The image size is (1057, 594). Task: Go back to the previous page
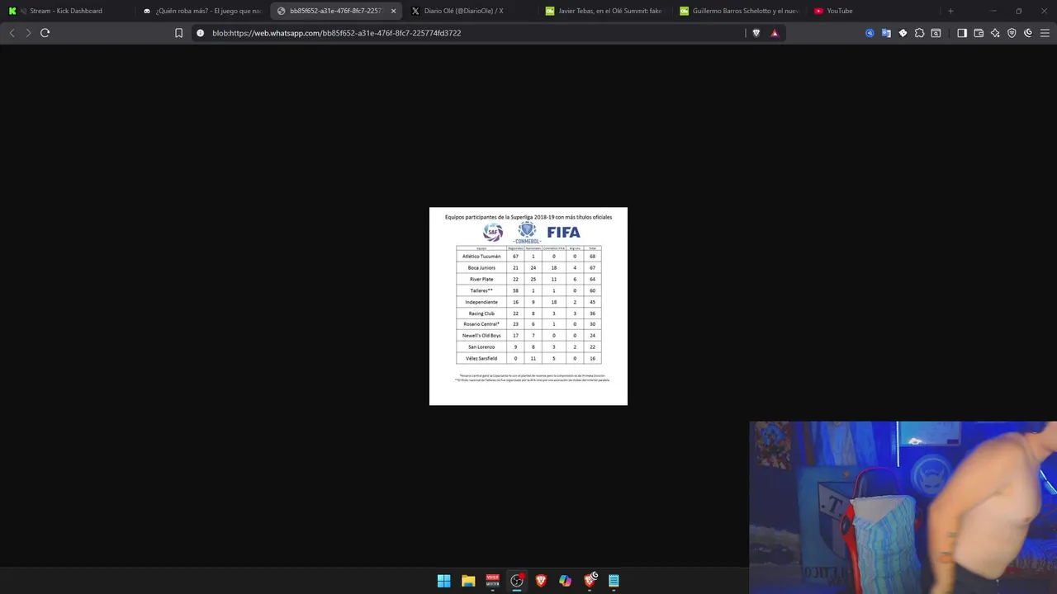[x=12, y=33]
